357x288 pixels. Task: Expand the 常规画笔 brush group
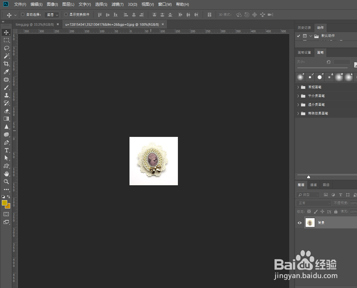298,87
